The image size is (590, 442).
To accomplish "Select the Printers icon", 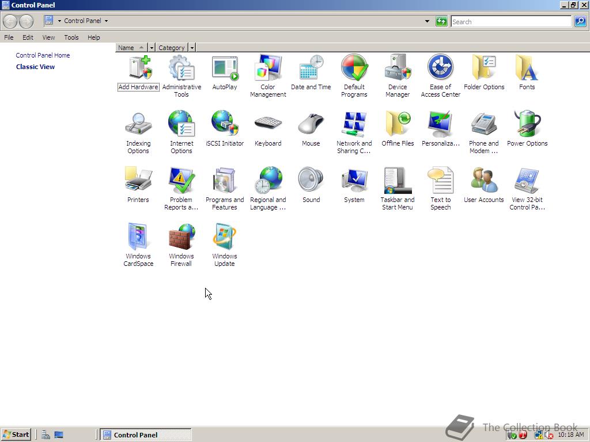I will click(138, 185).
